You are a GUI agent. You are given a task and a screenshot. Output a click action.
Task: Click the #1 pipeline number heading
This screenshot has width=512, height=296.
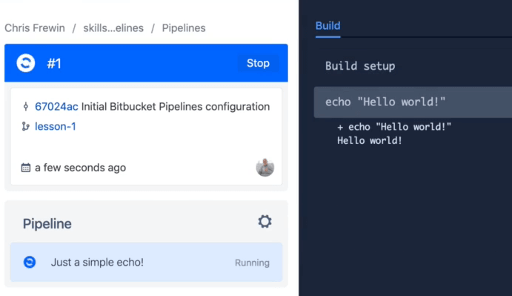coord(54,64)
